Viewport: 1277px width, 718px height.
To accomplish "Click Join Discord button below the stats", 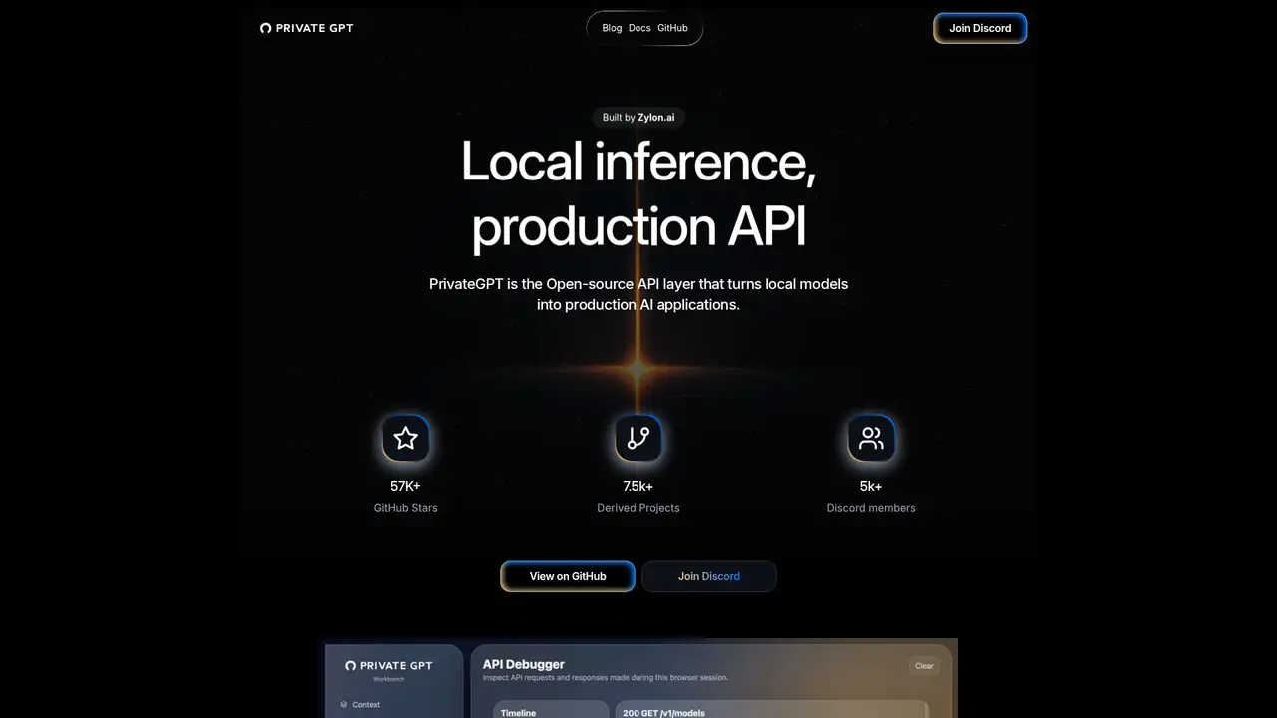I will (x=709, y=576).
